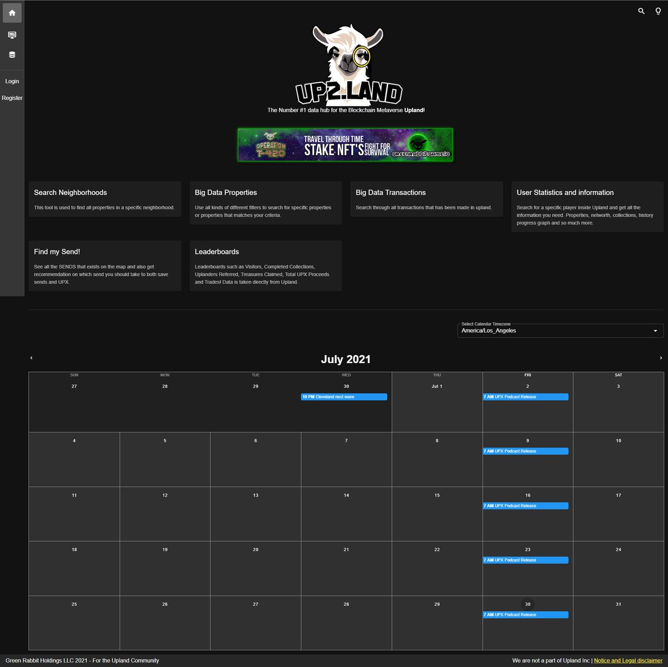Open the Search Neighborhoods card

pos(105,199)
